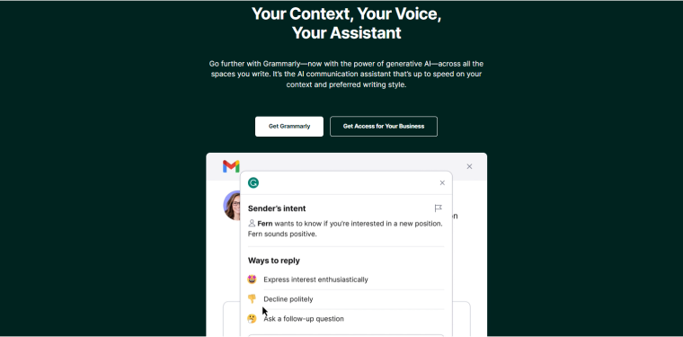
Task: Click the Ways to reply heading
Action: coord(274,261)
